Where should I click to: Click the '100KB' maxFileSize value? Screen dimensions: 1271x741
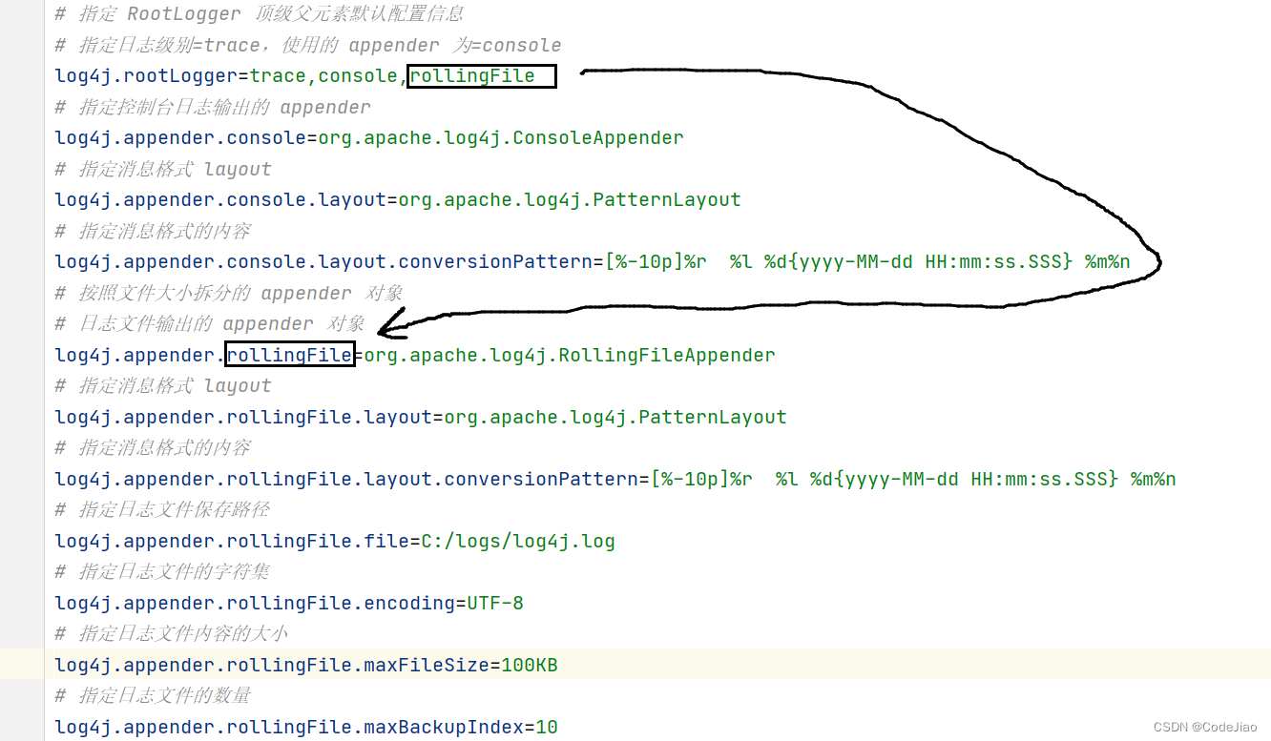click(530, 666)
